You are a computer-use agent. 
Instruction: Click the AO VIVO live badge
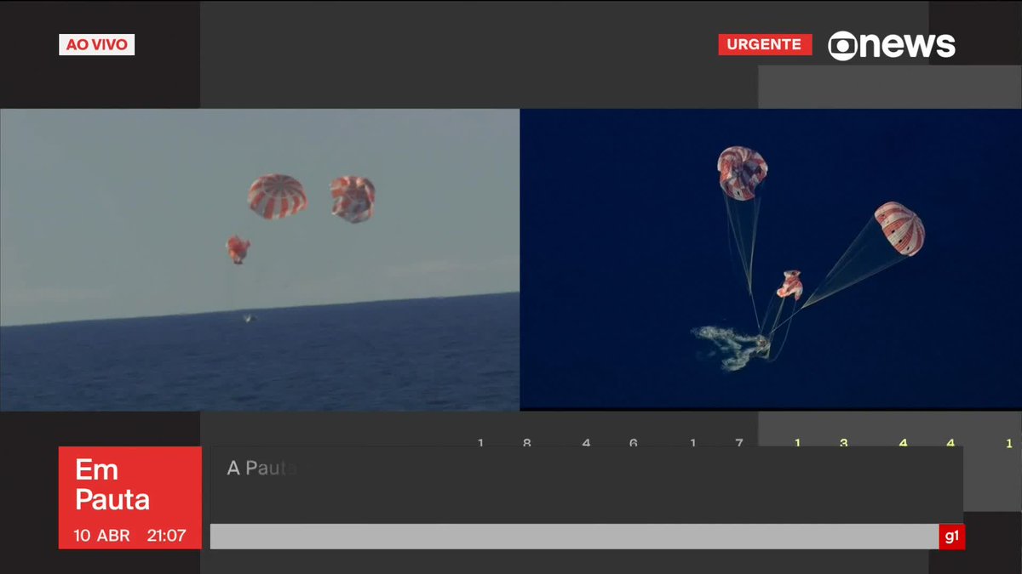click(96, 45)
